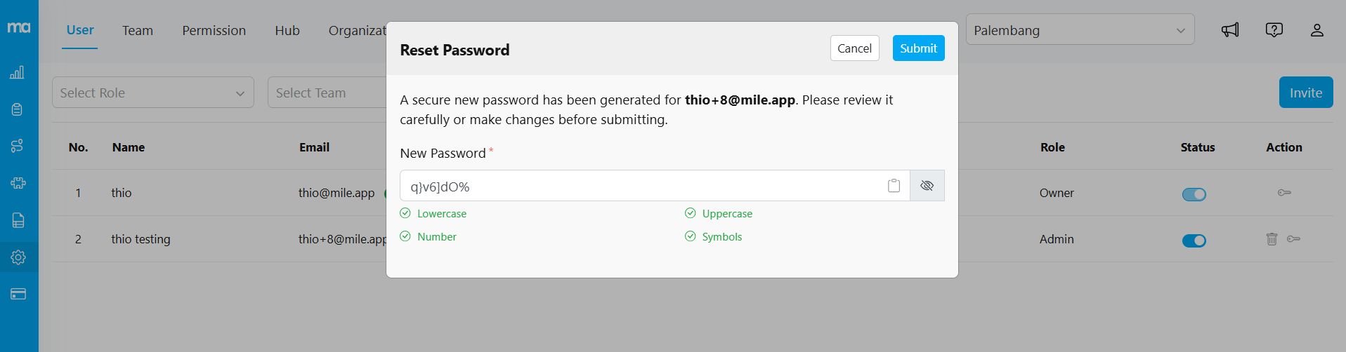
Task: Open the settings gear sidebar icon
Action: (x=18, y=257)
